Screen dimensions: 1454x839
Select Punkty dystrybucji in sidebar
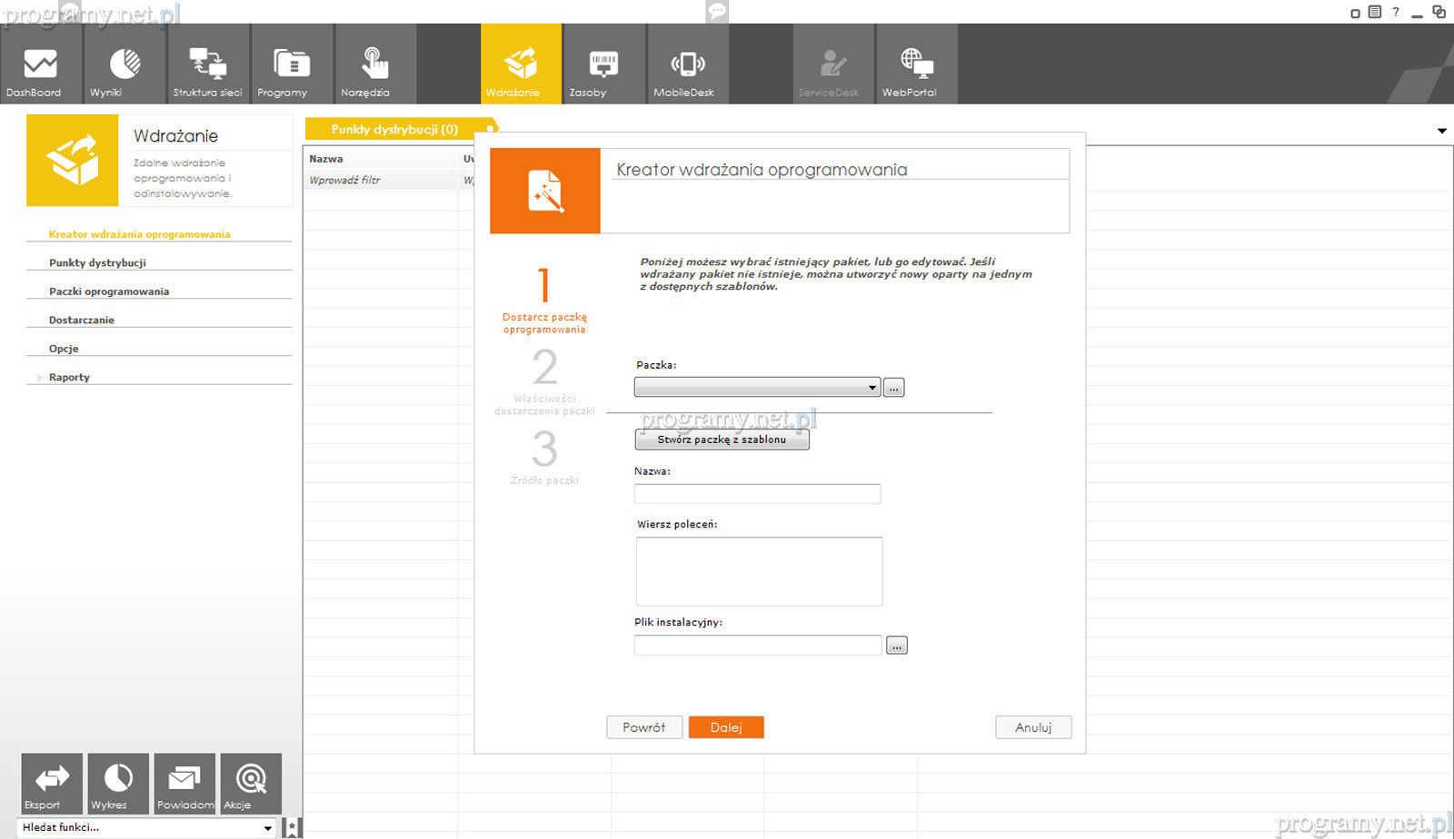pos(97,263)
